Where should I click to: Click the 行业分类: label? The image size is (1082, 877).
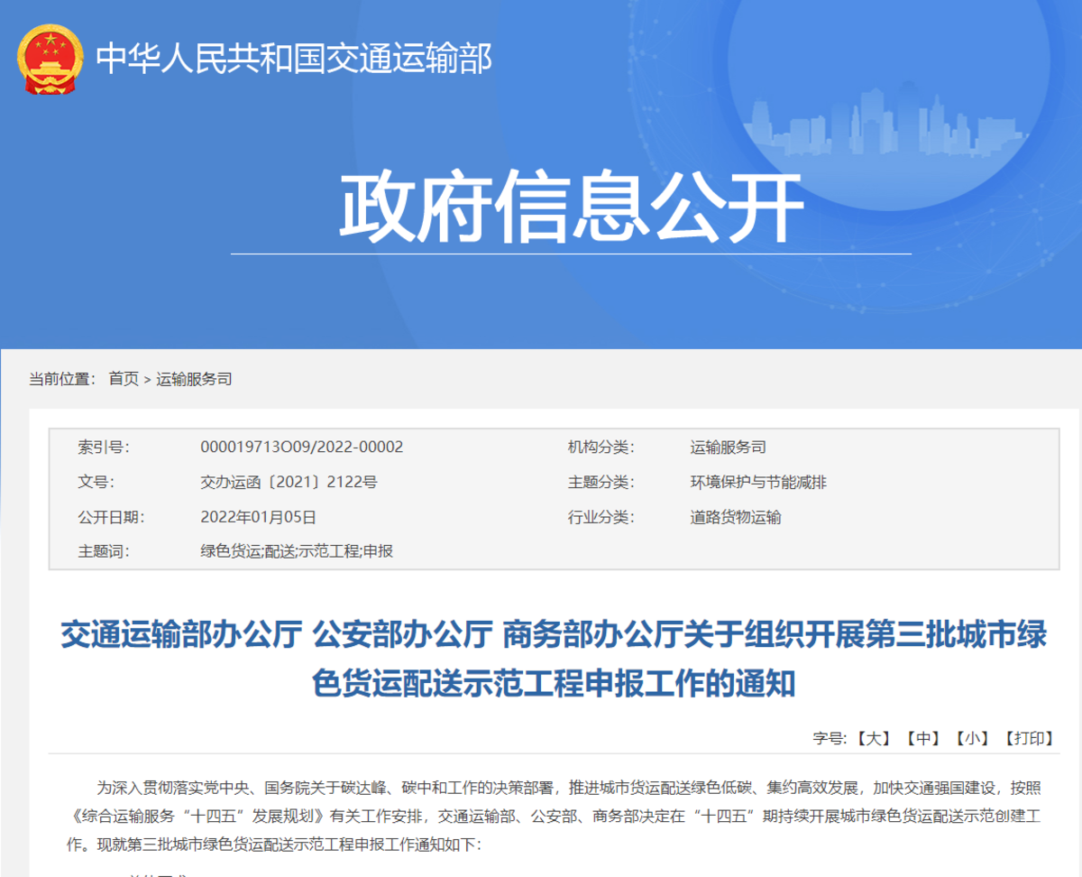tap(601, 517)
